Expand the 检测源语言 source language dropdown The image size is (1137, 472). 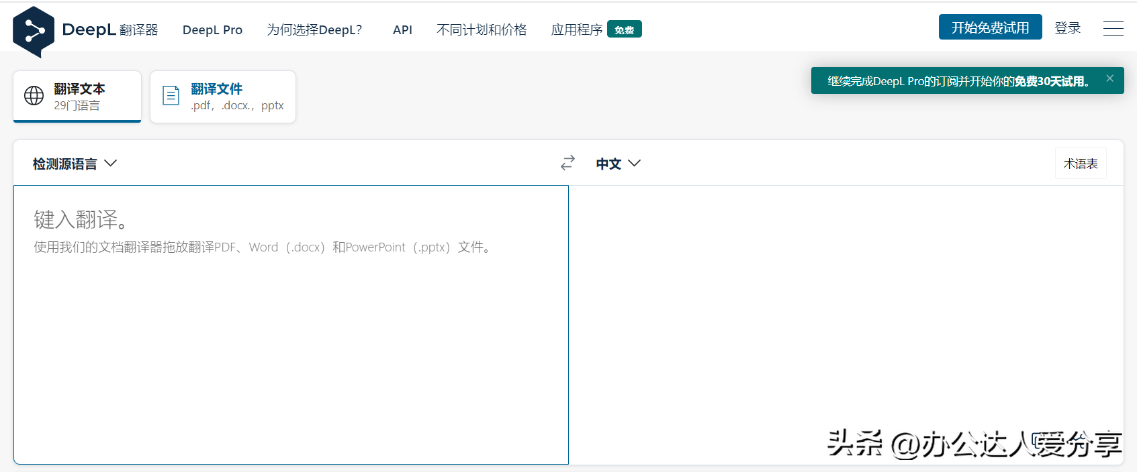coord(75,164)
